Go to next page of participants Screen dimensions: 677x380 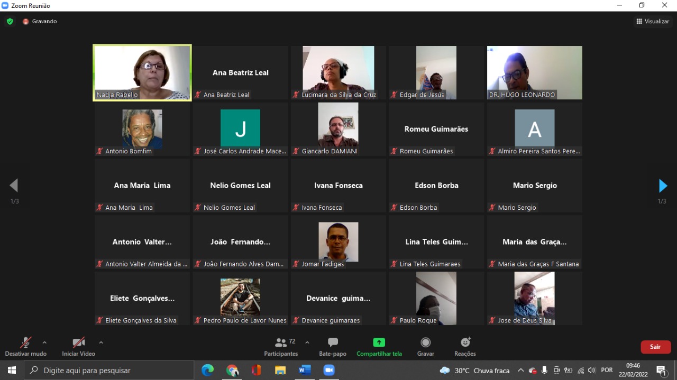click(x=663, y=186)
